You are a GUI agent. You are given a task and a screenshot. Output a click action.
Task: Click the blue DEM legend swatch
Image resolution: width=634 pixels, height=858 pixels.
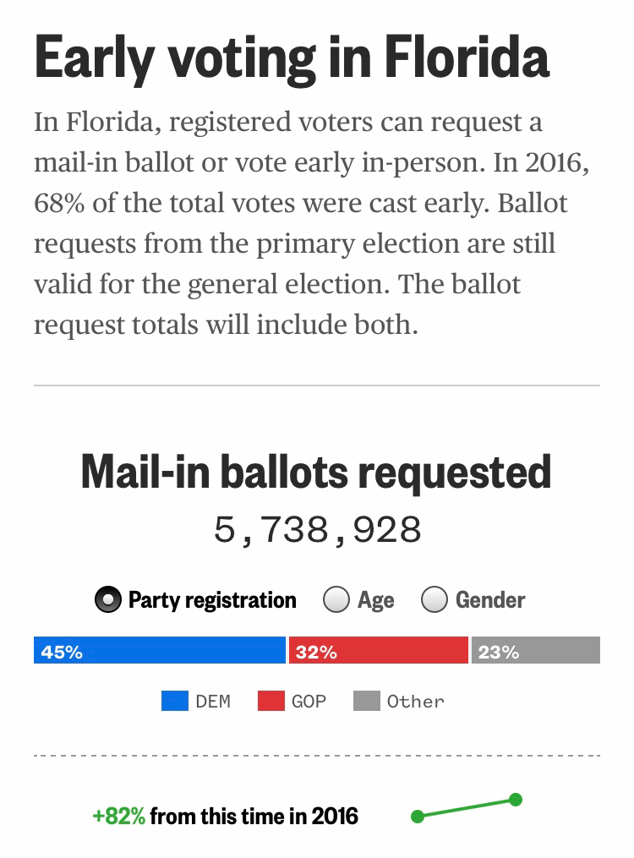(x=174, y=701)
